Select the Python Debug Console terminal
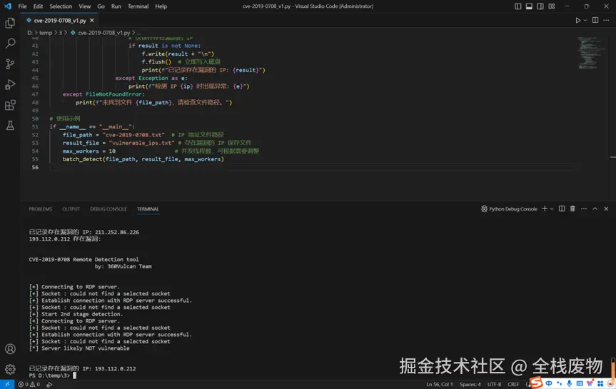The image size is (616, 389). pyautogui.click(x=509, y=209)
